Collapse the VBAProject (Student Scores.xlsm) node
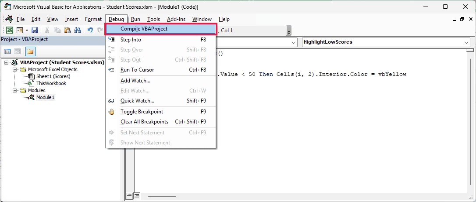This screenshot has height=202, width=476. (7, 62)
